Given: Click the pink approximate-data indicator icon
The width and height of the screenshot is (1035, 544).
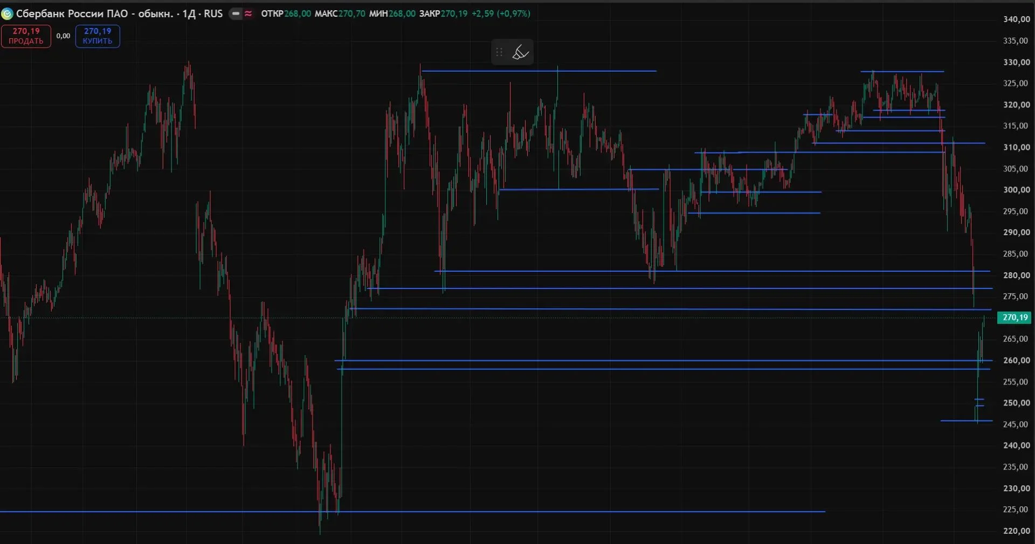Looking at the screenshot, I should tap(249, 13).
